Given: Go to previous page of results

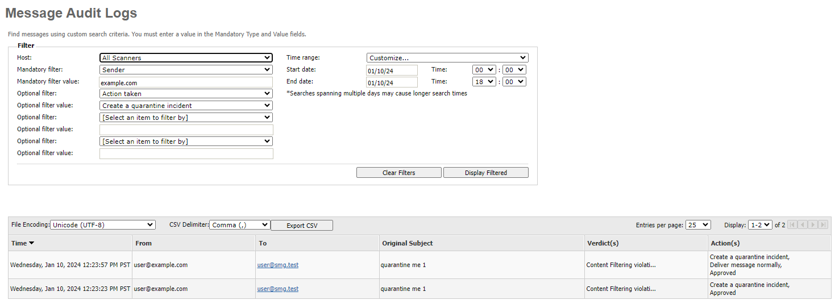Looking at the screenshot, I should point(803,225).
